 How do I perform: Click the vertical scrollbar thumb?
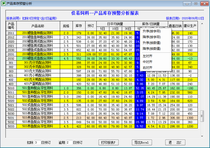click(202, 116)
